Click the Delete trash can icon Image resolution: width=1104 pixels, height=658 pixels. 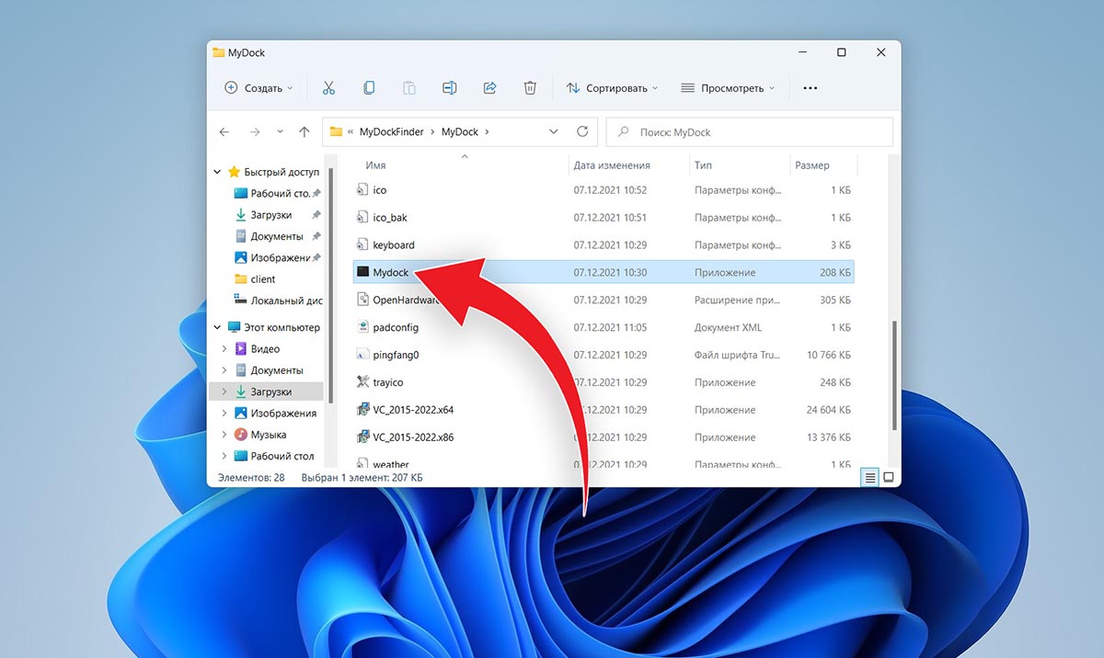pos(530,88)
